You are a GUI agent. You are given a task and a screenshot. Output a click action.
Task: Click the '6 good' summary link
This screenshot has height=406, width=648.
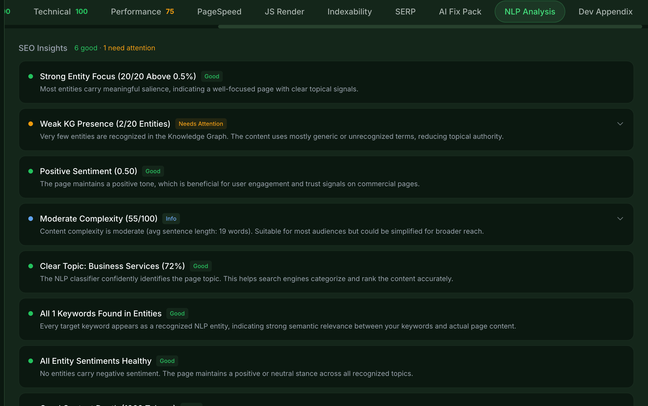[85, 48]
